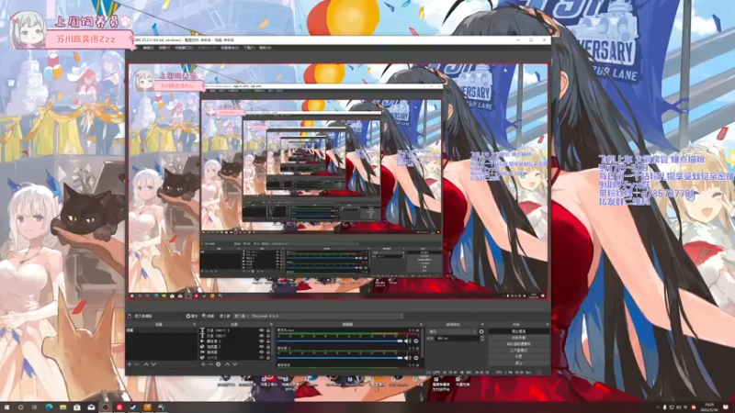The image size is (735, 413).
Task: Undock the Sources panel via header icon
Action: tap(271, 324)
